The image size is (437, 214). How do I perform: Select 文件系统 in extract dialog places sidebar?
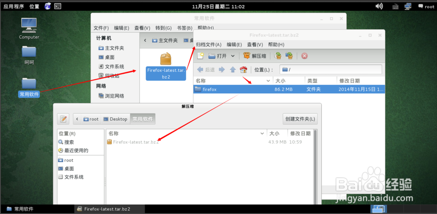pyautogui.click(x=71, y=177)
